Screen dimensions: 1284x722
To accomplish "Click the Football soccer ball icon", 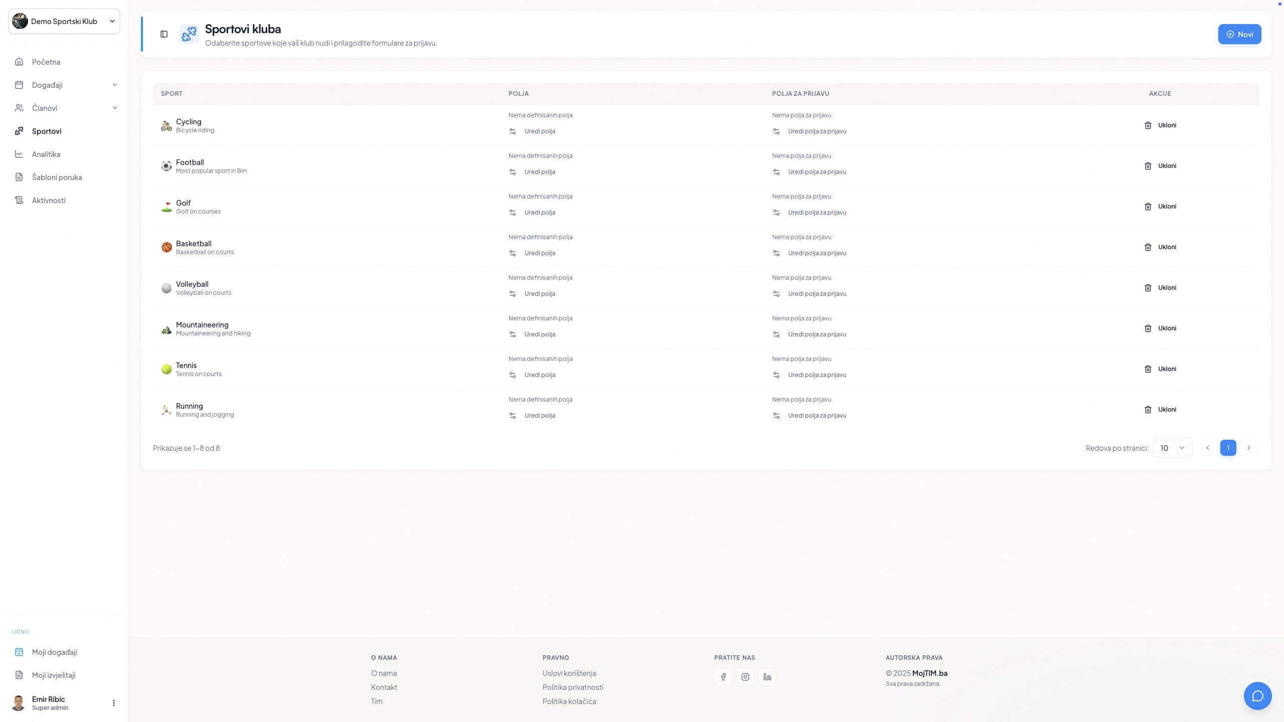I will point(167,166).
